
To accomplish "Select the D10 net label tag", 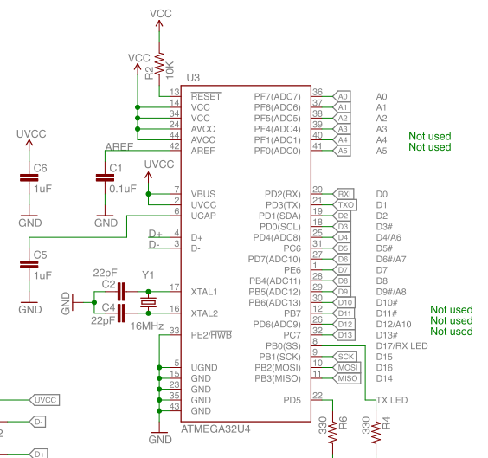I will pyautogui.click(x=344, y=302).
